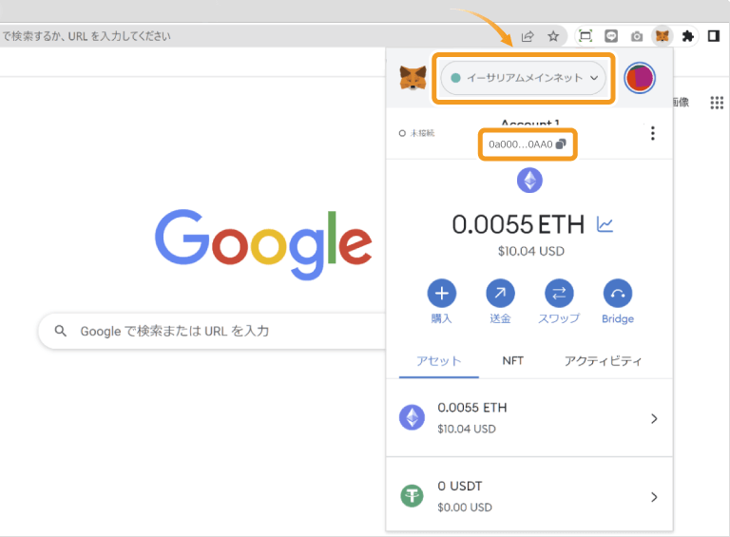
Task: Click the camera extension icon
Action: tap(637, 36)
